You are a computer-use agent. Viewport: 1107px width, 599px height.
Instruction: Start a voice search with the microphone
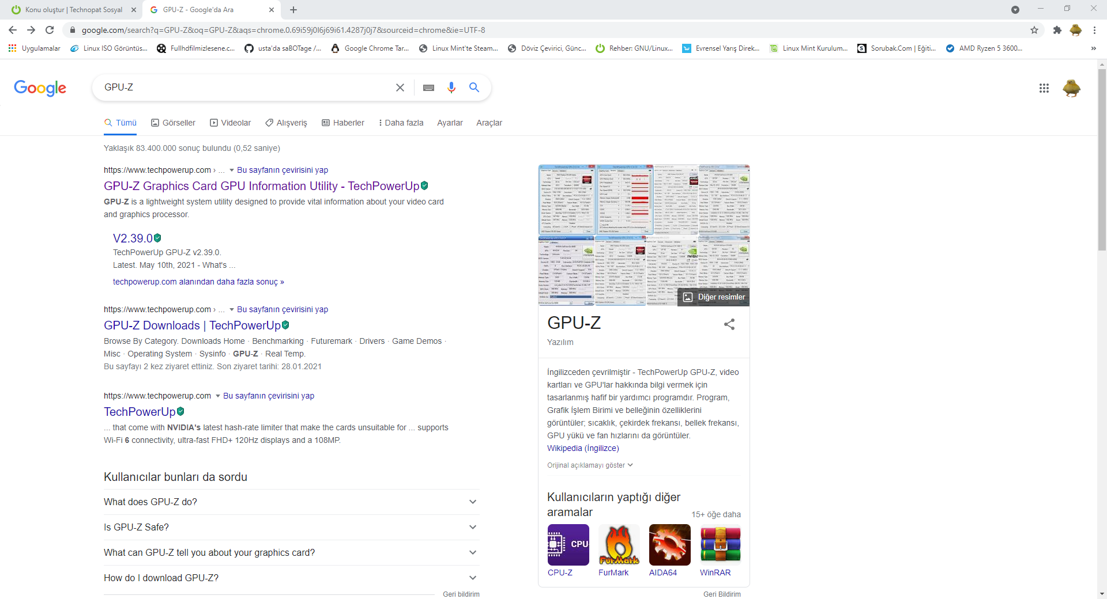click(451, 88)
